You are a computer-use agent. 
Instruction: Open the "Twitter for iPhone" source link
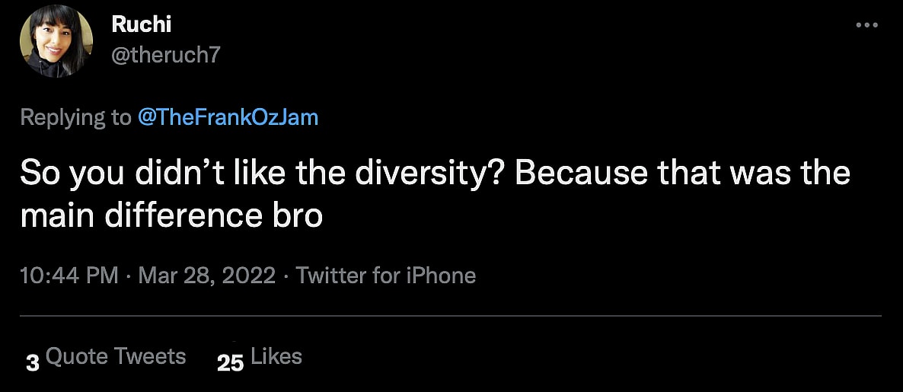pyautogui.click(x=386, y=275)
